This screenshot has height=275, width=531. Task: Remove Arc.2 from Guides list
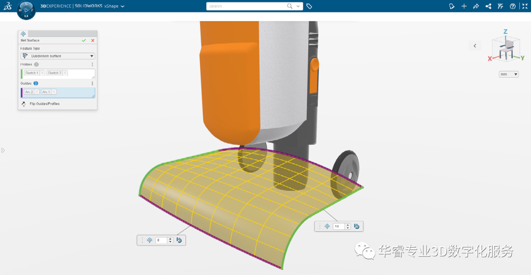click(37, 92)
